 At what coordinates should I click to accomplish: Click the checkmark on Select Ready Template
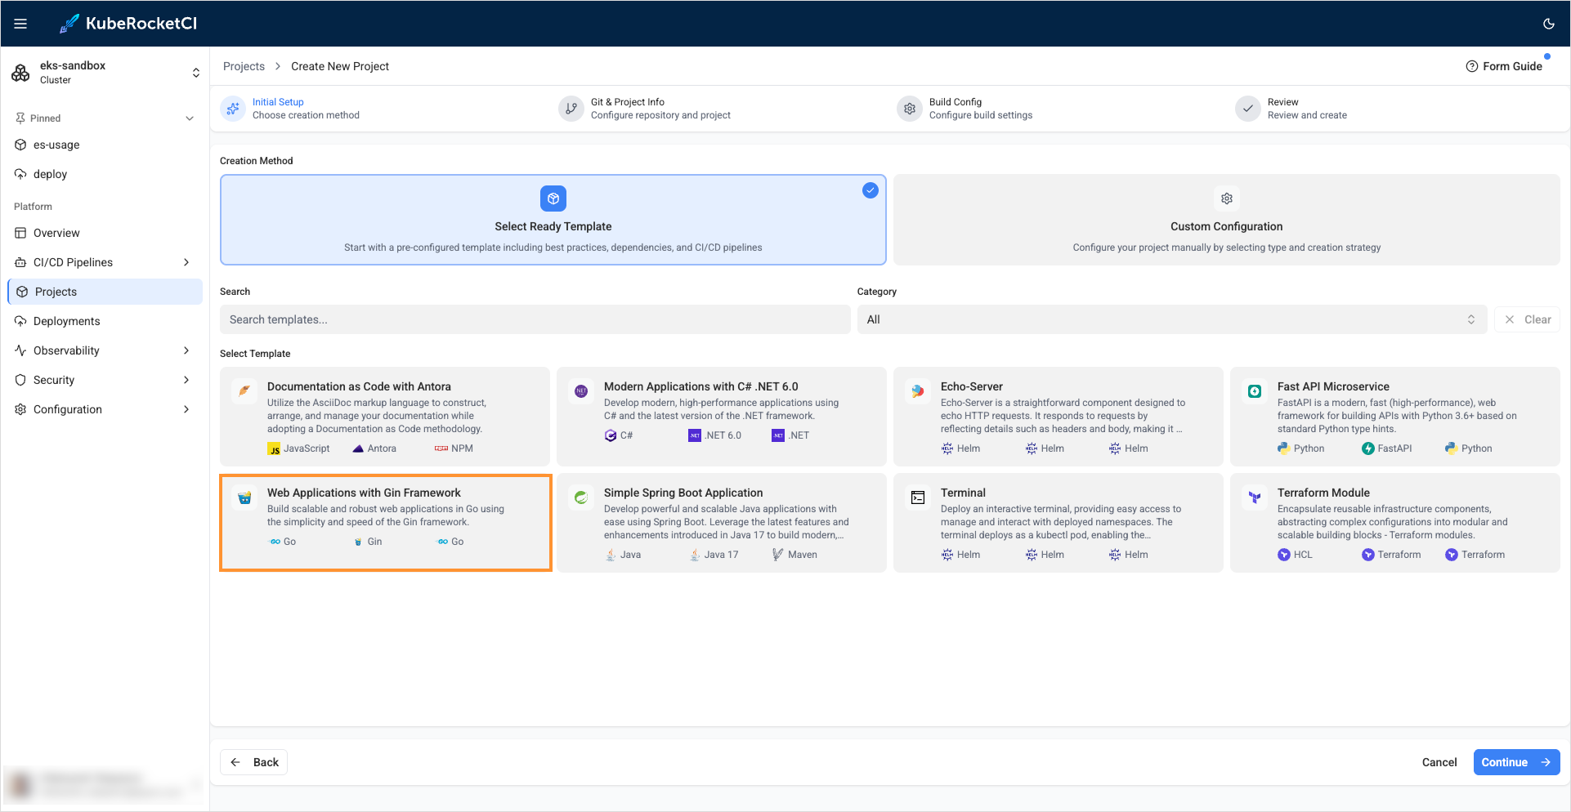(x=870, y=190)
